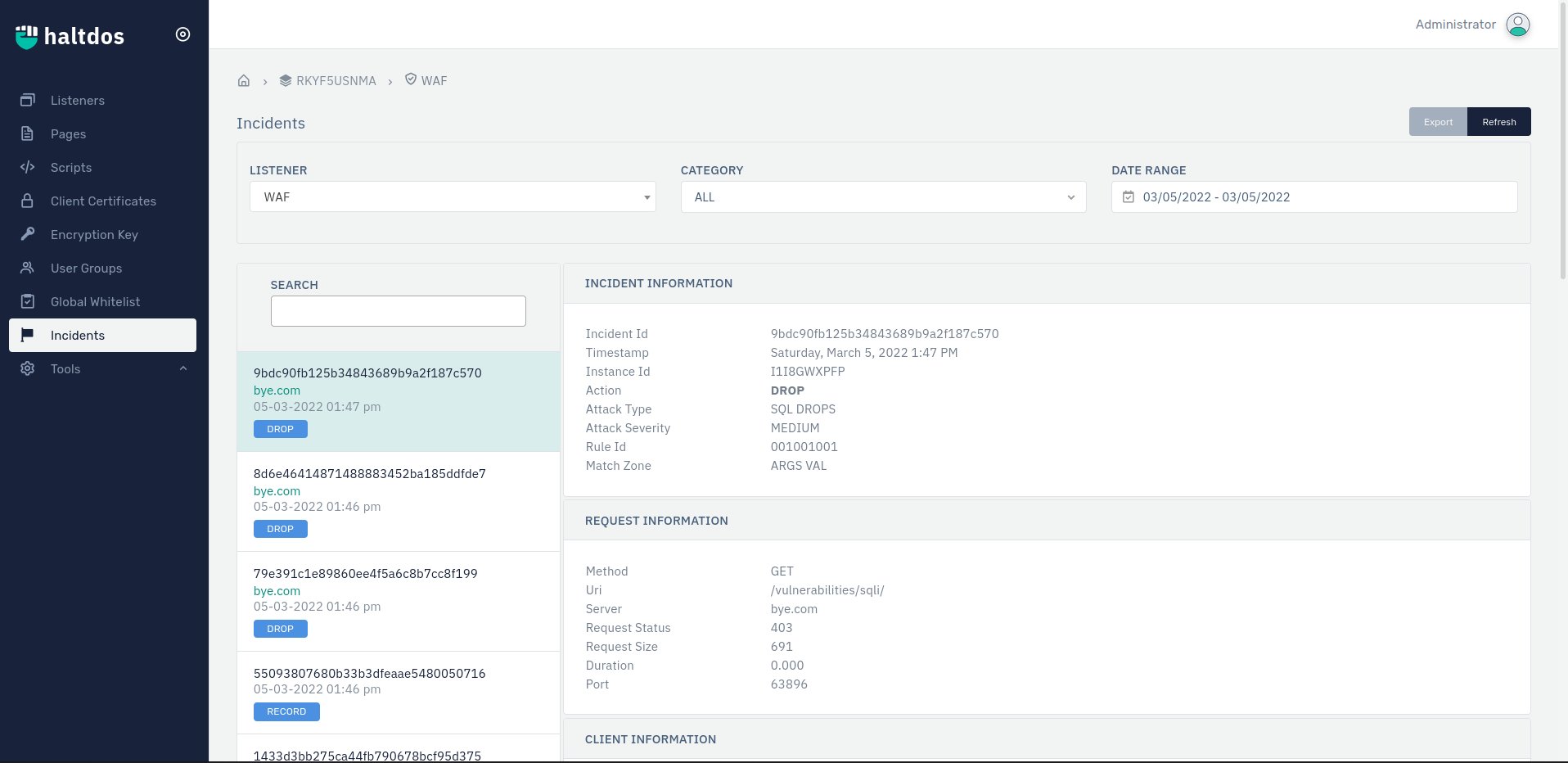Click the haltdos logo icon
The width and height of the screenshot is (1568, 763).
[26, 36]
